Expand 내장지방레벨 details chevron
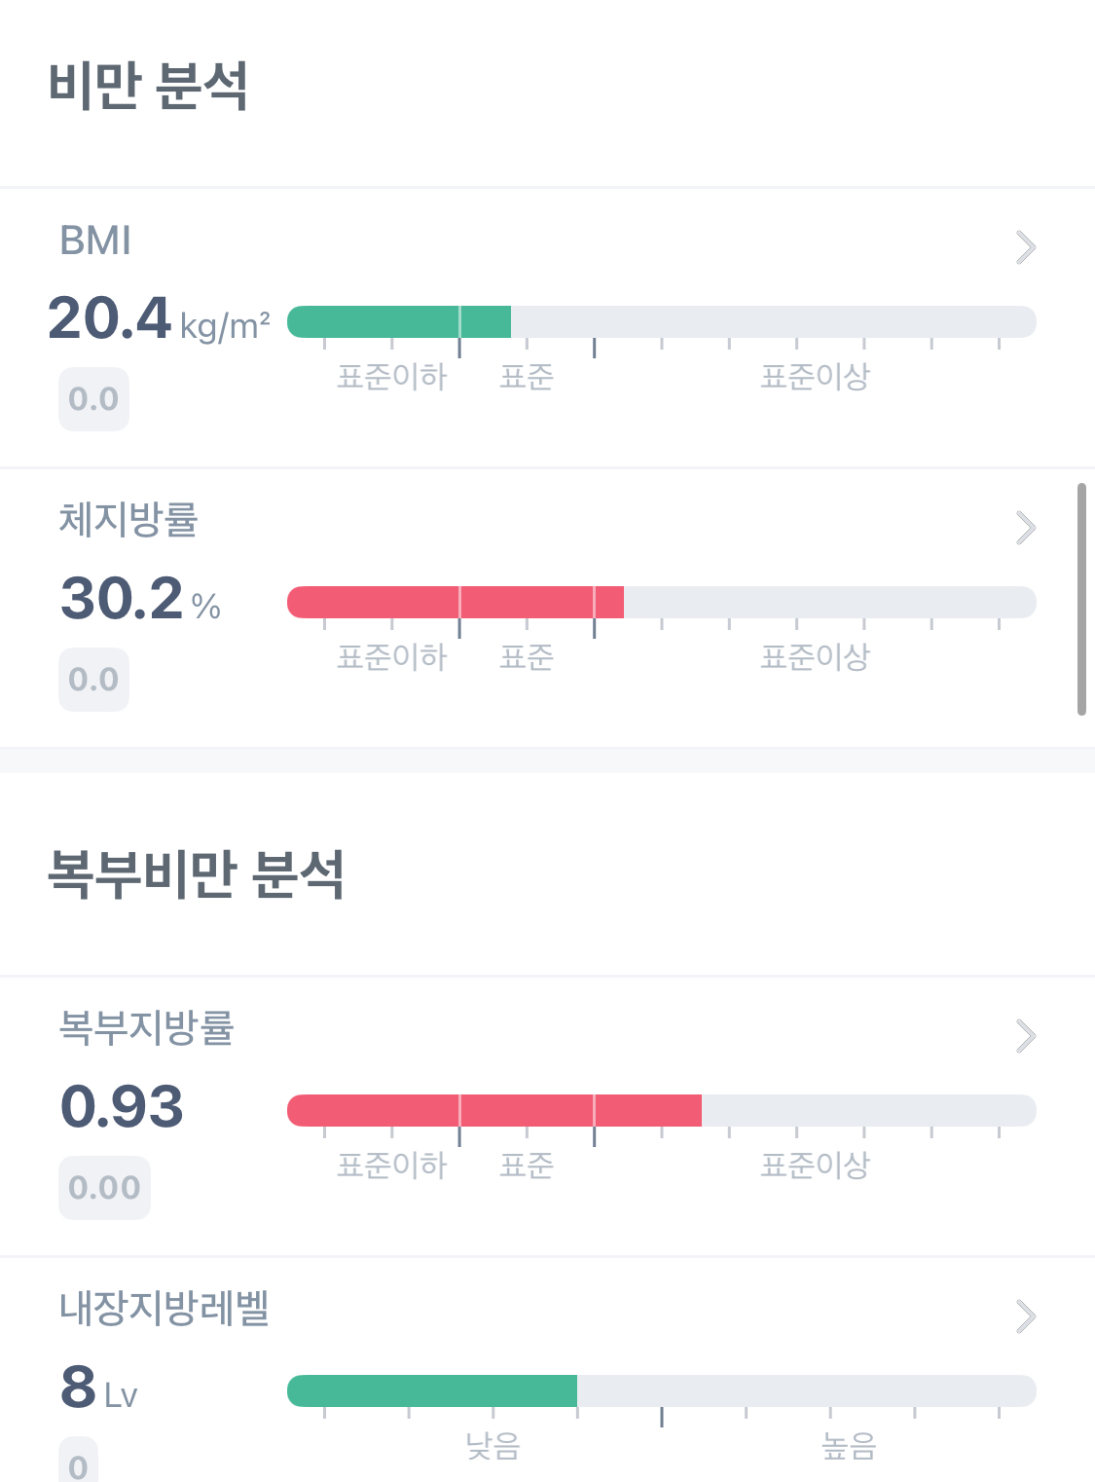 [x=1025, y=1316]
